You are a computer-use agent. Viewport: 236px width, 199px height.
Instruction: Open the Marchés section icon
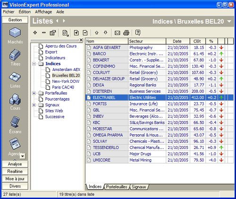click(15, 33)
